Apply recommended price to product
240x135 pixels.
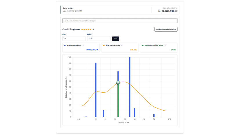point(166,29)
